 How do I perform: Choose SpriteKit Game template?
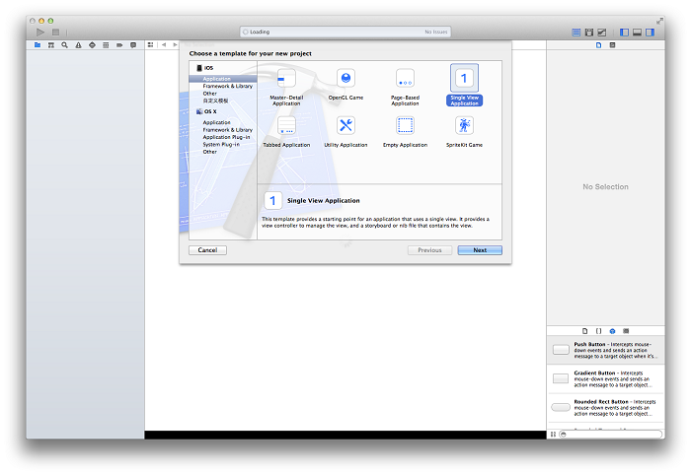[464, 131]
